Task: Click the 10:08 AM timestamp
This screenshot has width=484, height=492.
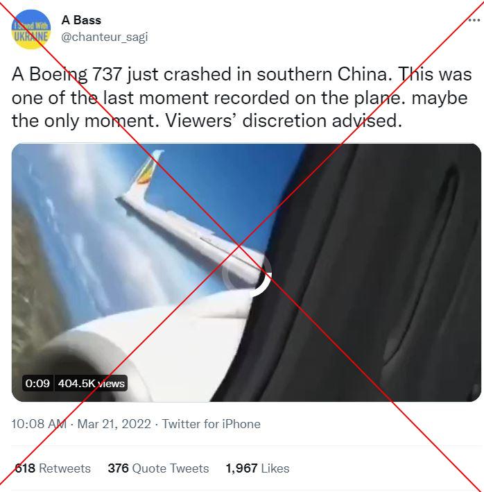Action: click(39, 424)
